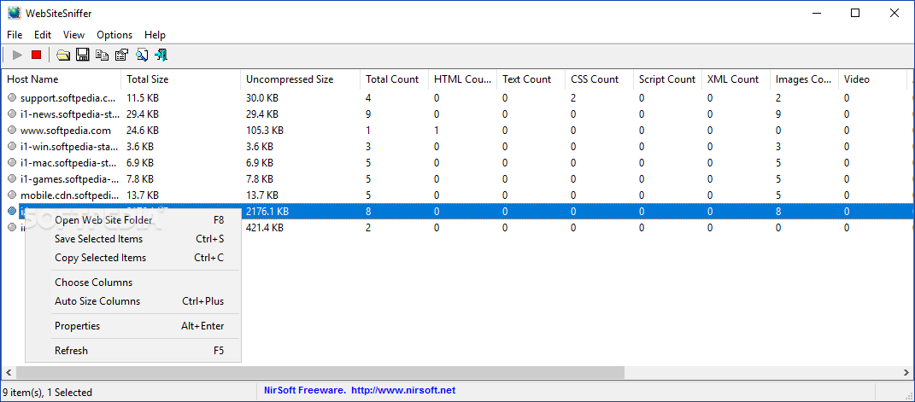The height and width of the screenshot is (402, 915).
Task: Sort by XML Count column header
Action: tap(736, 79)
